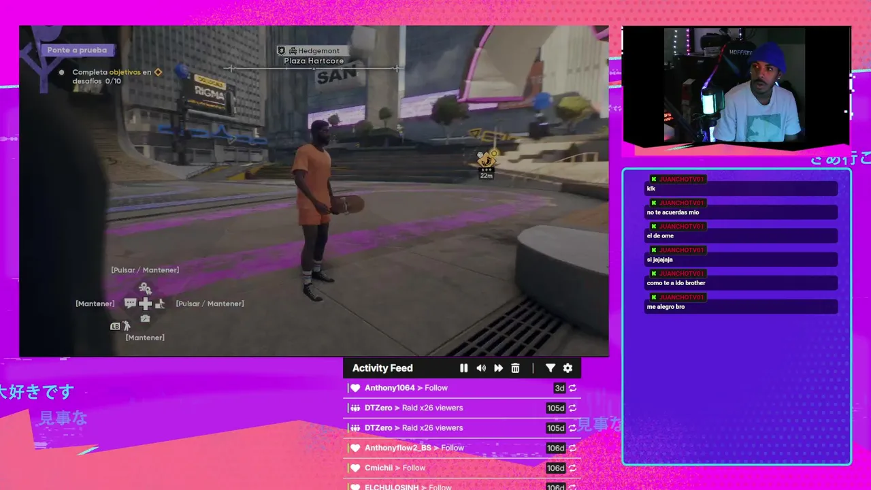Click the 3d time badge
871x490 pixels.
[x=559, y=388]
